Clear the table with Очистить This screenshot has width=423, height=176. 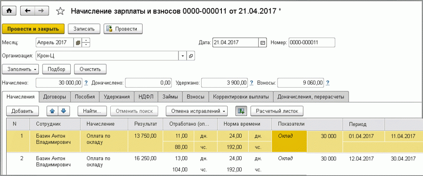[90, 69]
